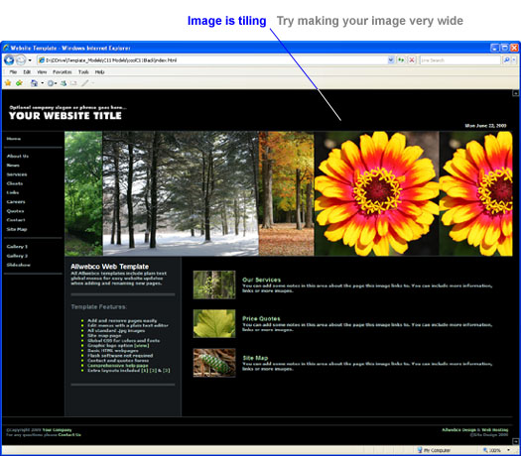Expand the address bar history dropdown
This screenshot has width=521, height=456.
pyautogui.click(x=391, y=60)
